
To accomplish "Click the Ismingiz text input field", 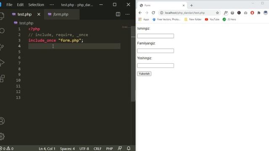I will coord(156,36).
